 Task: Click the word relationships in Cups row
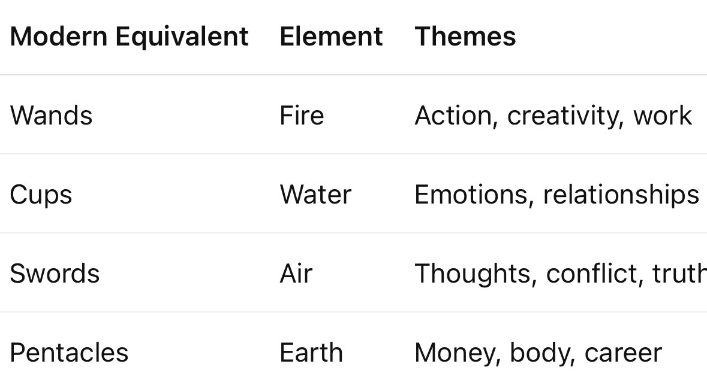pyautogui.click(x=621, y=195)
